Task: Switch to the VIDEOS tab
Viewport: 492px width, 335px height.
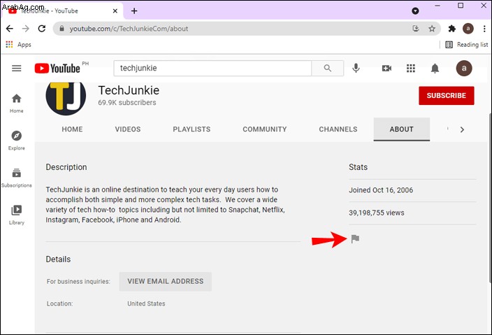Action: pyautogui.click(x=128, y=129)
